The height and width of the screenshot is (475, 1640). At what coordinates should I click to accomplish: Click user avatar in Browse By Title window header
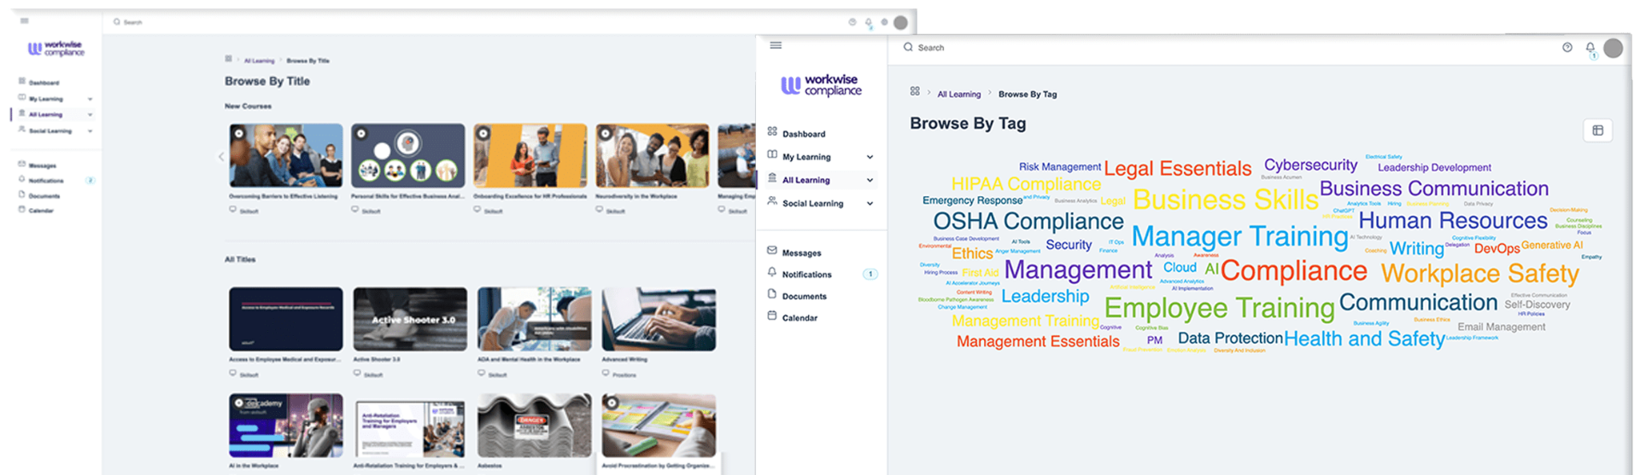pos(900,22)
